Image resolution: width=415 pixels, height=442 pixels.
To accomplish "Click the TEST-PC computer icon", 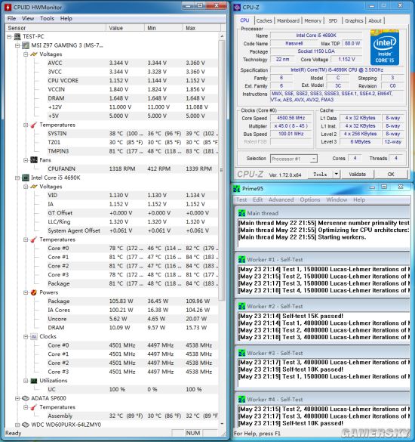I will point(17,36).
